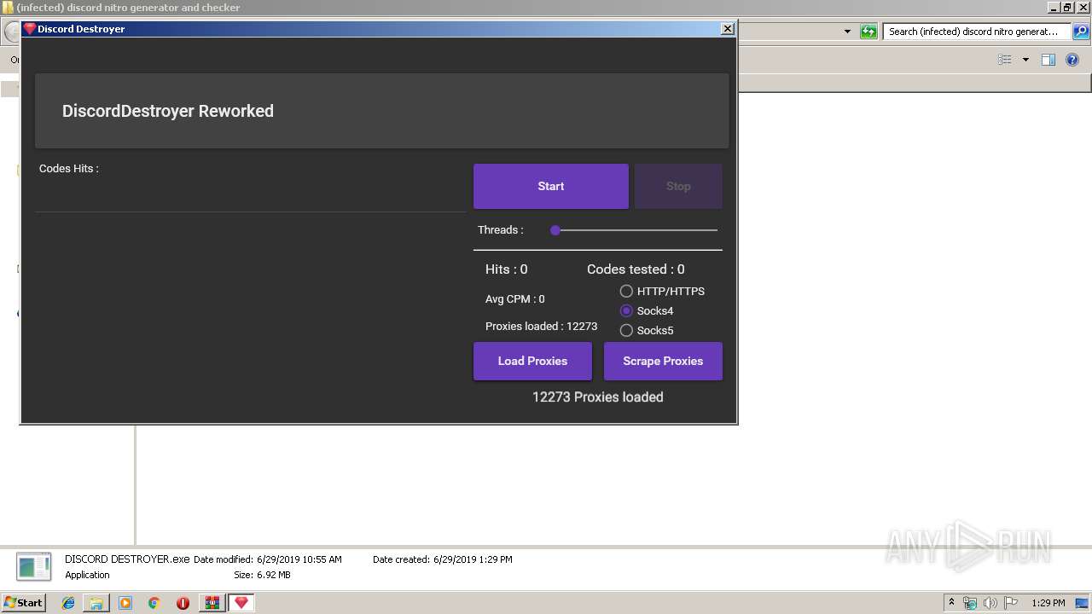Viewport: 1092px width, 614px height.
Task: Click the 1:29 PM clock
Action: (1048, 603)
